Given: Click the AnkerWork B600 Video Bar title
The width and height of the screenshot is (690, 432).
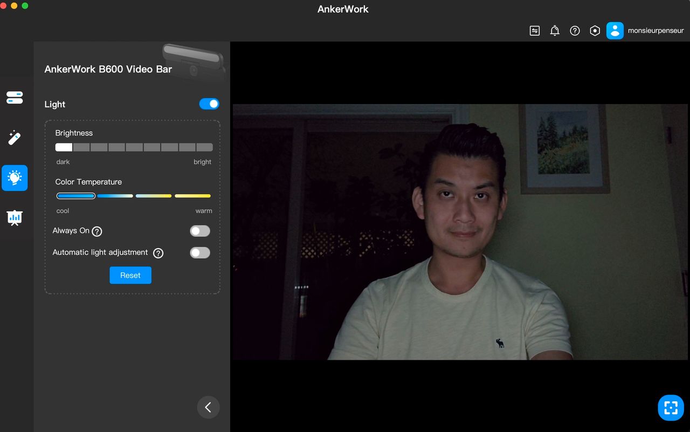Looking at the screenshot, I should (108, 69).
